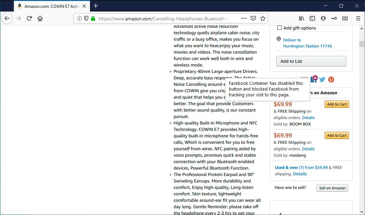Screen dimensions: 365x215
Task: Click the forward navigation arrow
Action: [18, 18]
